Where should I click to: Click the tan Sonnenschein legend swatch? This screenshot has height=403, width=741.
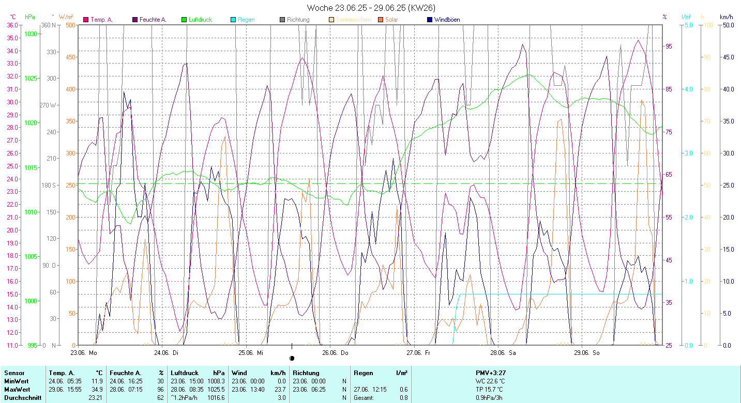331,20
